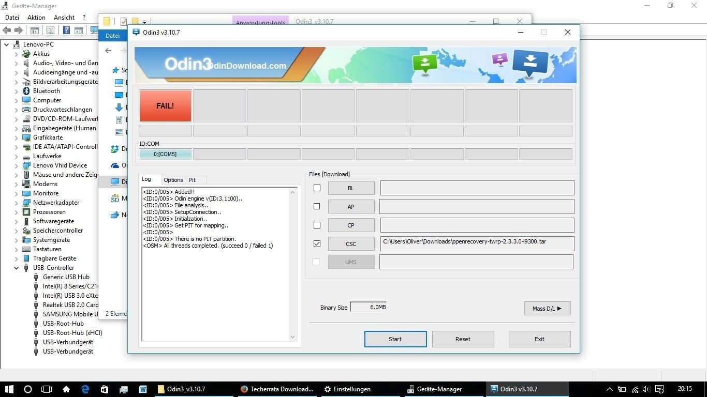The image size is (707, 397).
Task: Switch to Techerrata Download taskbar window
Action: [277, 389]
